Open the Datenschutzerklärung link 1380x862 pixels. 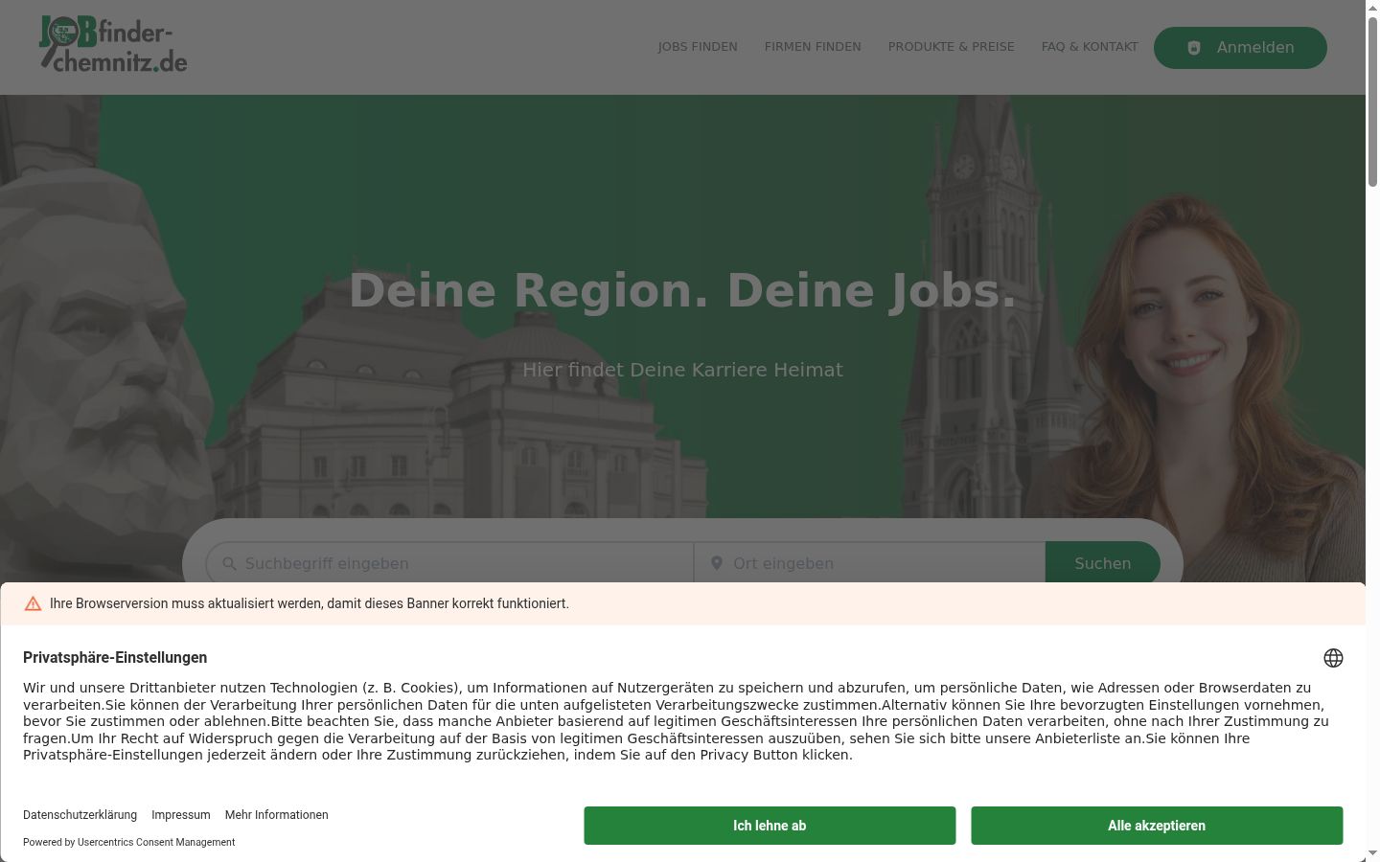[80, 815]
